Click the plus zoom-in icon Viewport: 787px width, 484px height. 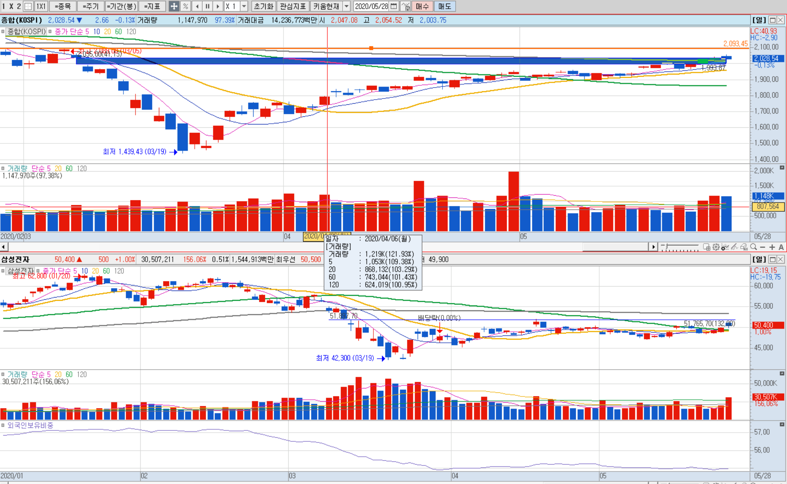click(772, 247)
